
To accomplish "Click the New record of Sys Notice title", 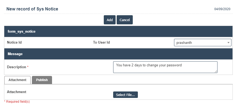I will click(32, 9).
